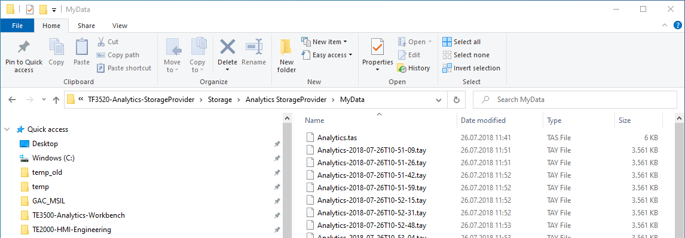Open the Properties dropdown arrow
This screenshot has height=238, width=685.
pyautogui.click(x=377, y=70)
